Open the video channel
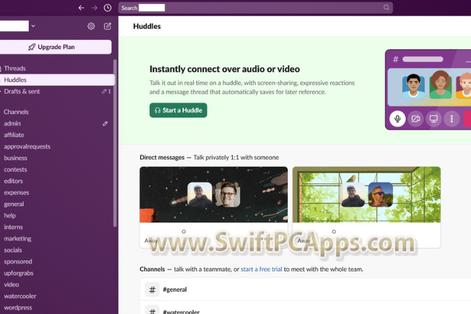Viewport: 471px width, 314px height. coord(11,285)
